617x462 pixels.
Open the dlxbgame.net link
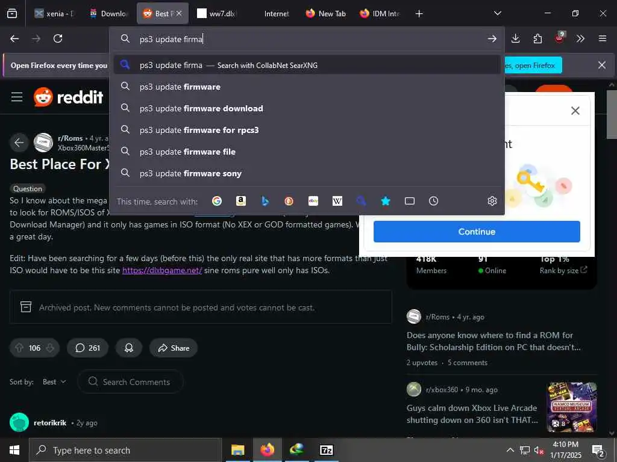(x=162, y=270)
